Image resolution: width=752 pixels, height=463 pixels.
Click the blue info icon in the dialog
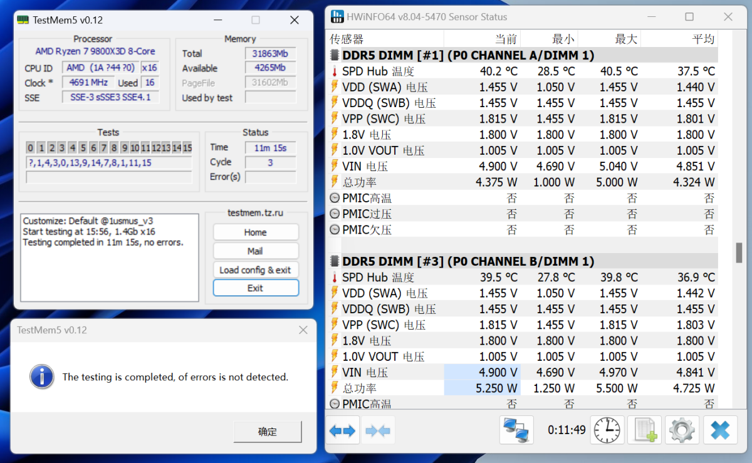[41, 377]
